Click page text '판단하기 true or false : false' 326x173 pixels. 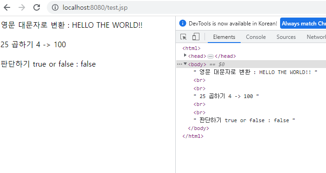pos(48,64)
